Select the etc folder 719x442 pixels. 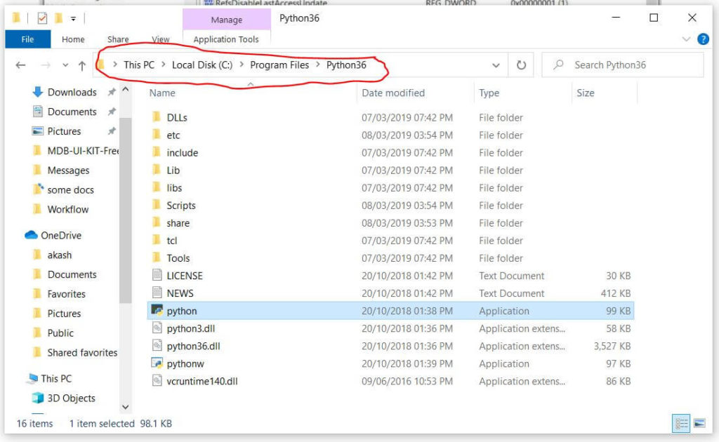(x=173, y=135)
